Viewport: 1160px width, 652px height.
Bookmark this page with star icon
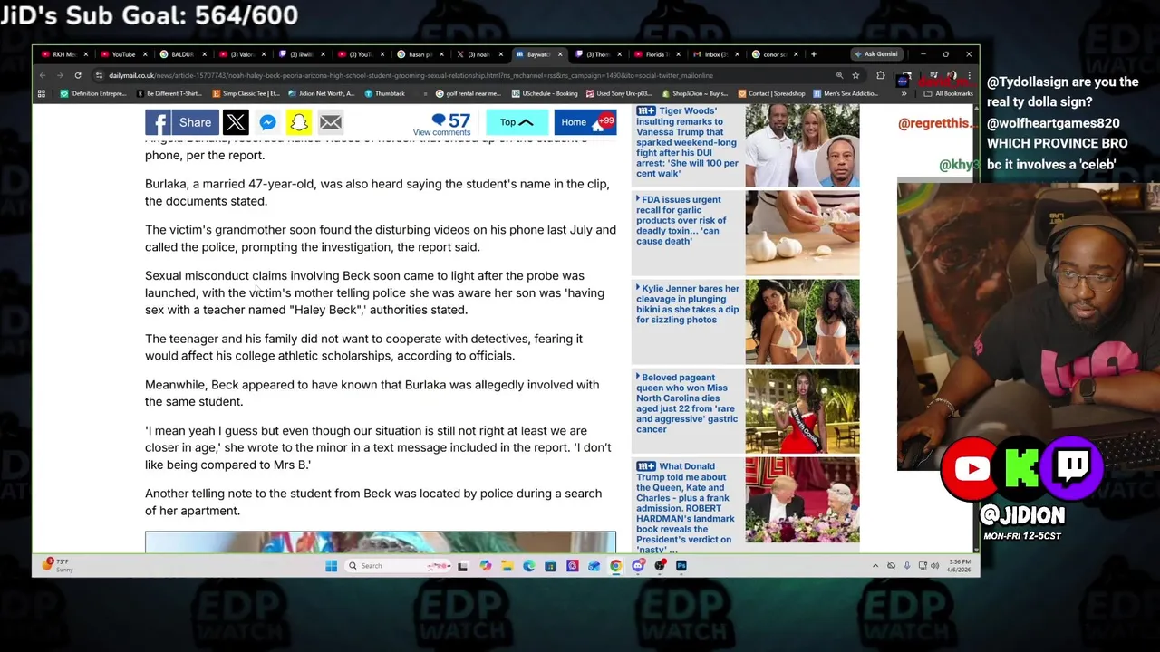click(855, 75)
